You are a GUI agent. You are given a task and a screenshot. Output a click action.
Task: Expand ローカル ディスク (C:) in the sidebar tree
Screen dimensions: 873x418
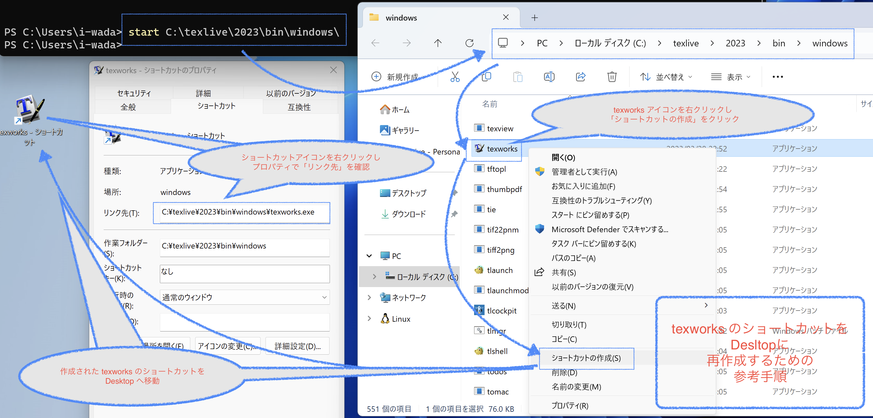pos(374,277)
